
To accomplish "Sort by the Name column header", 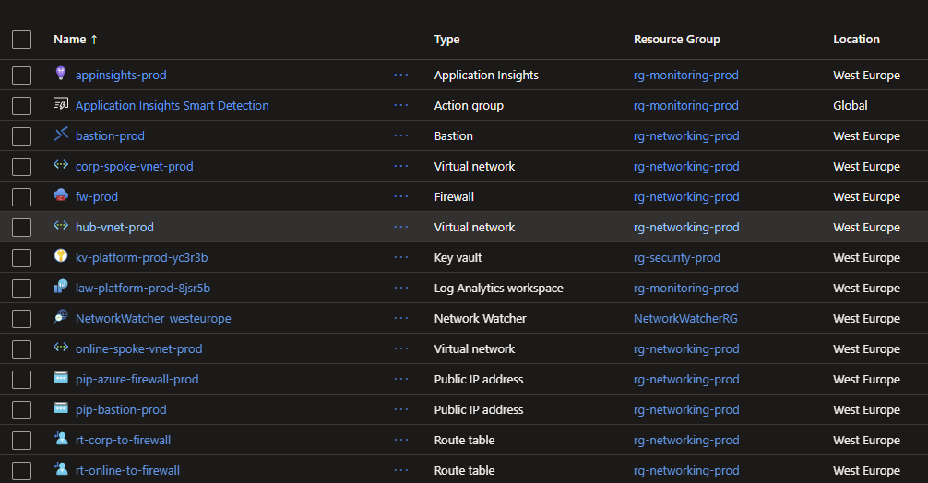I will click(x=70, y=40).
